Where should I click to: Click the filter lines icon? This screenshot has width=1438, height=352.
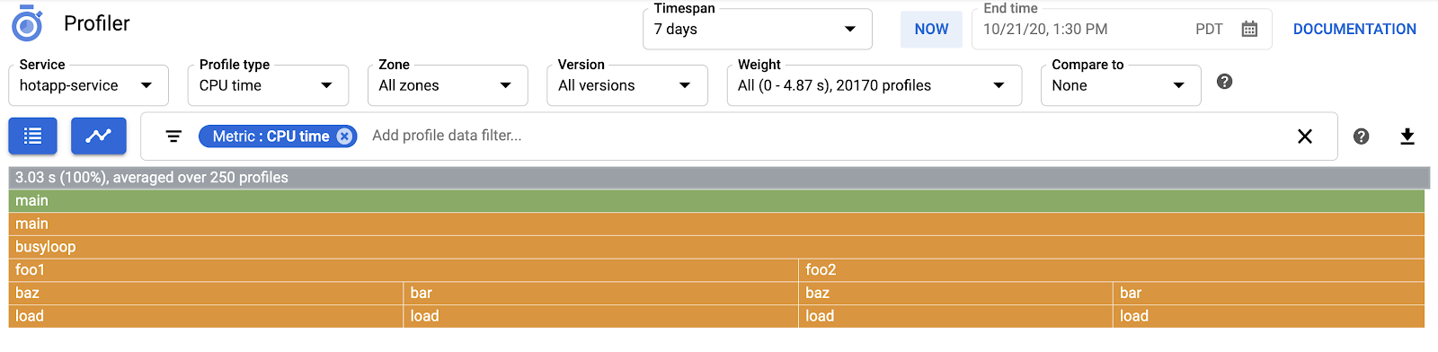coord(173,136)
